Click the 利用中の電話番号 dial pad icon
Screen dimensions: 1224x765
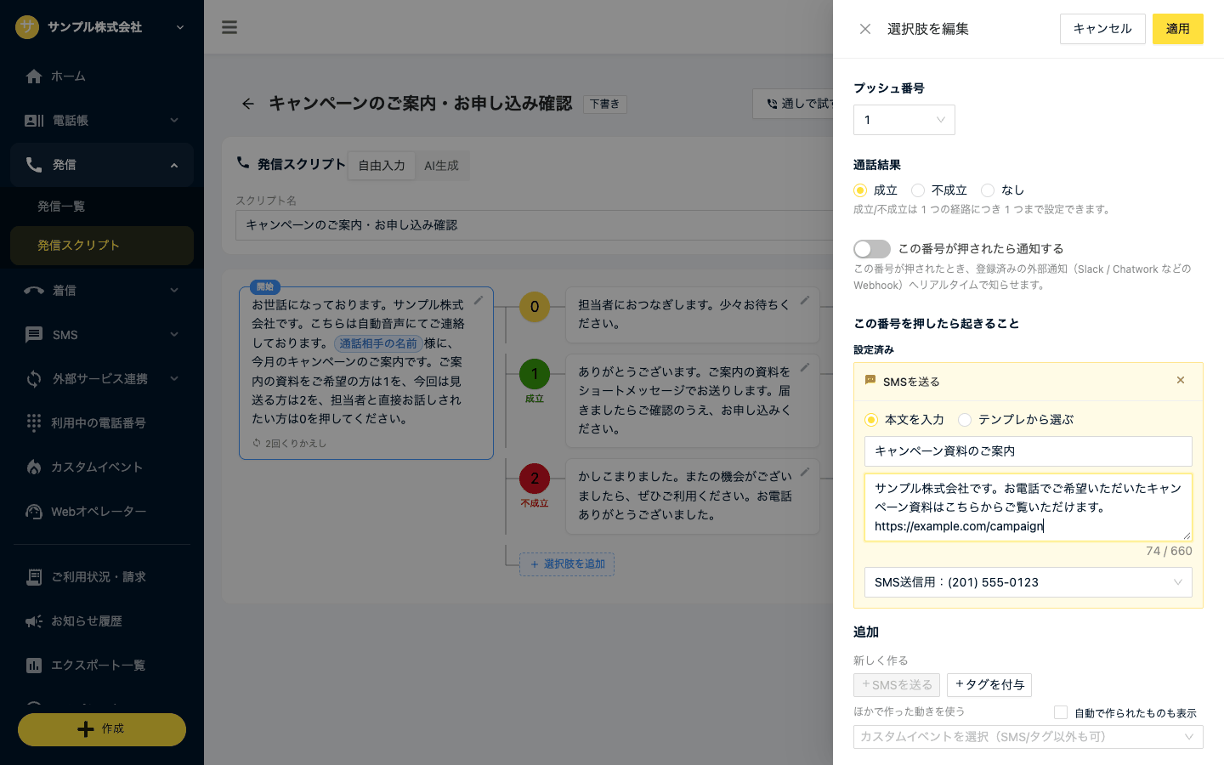34,422
